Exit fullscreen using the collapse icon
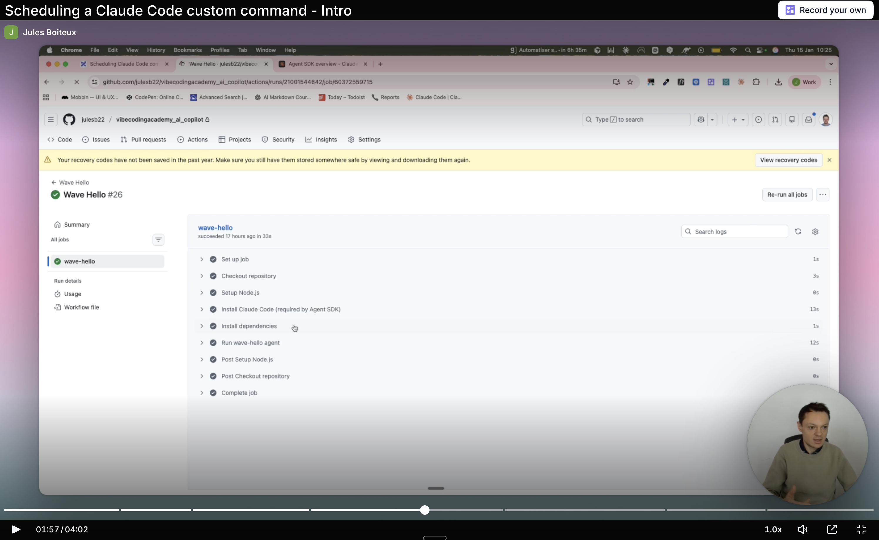Screen dimensions: 879x540 [x=861, y=529]
